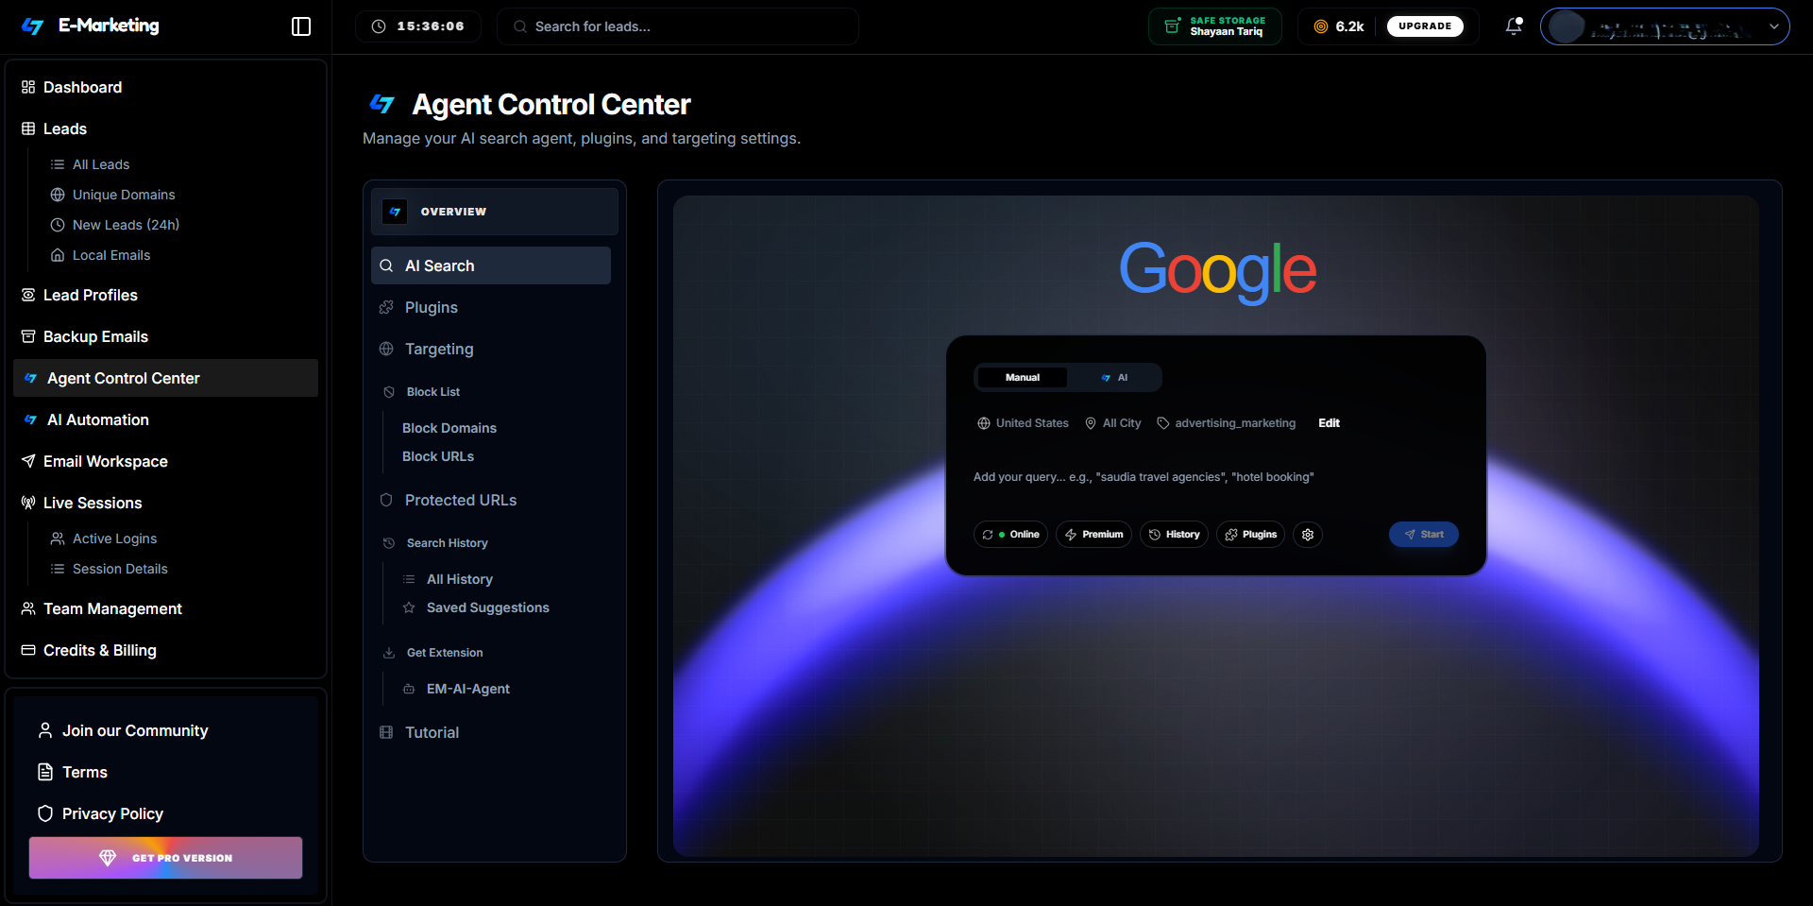Click the clock icon beside the time

[379, 26]
